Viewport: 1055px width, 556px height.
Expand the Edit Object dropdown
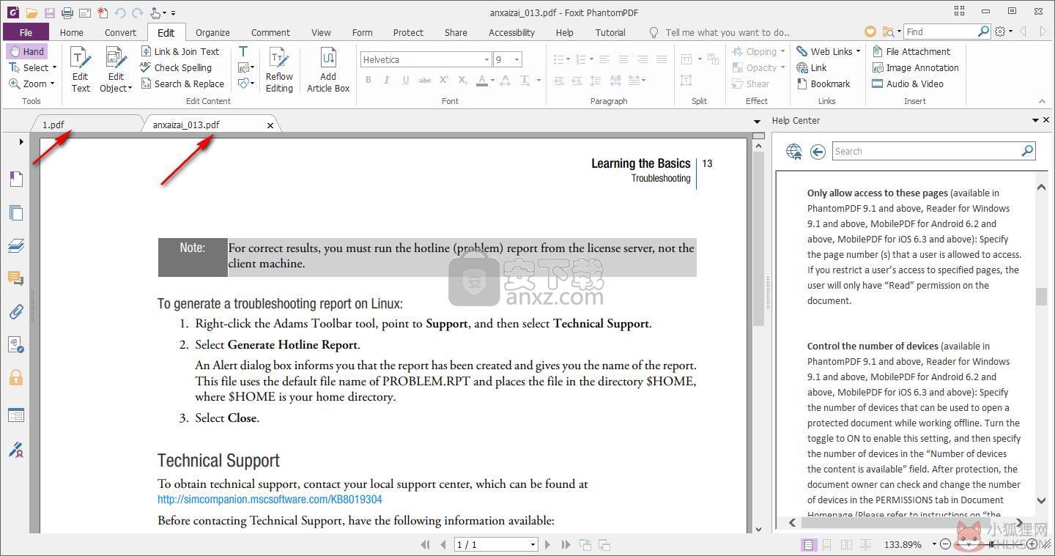click(130, 88)
